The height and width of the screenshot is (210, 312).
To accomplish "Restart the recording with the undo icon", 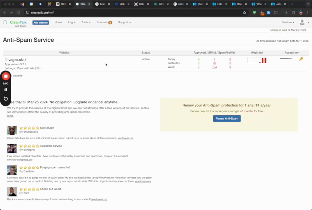I will click(6, 99).
